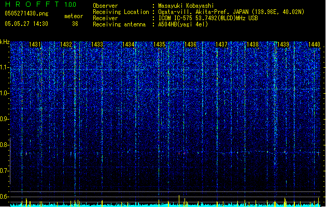Click receiver ICOM IC-575 frequency text
This screenshot has height=207, width=326.
pyautogui.click(x=208, y=18)
